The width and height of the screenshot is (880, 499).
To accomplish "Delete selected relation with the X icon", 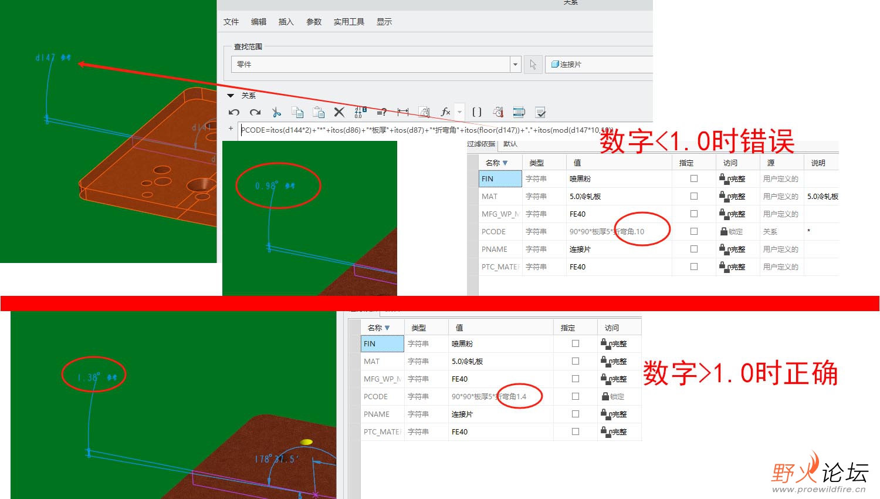I will pos(339,112).
